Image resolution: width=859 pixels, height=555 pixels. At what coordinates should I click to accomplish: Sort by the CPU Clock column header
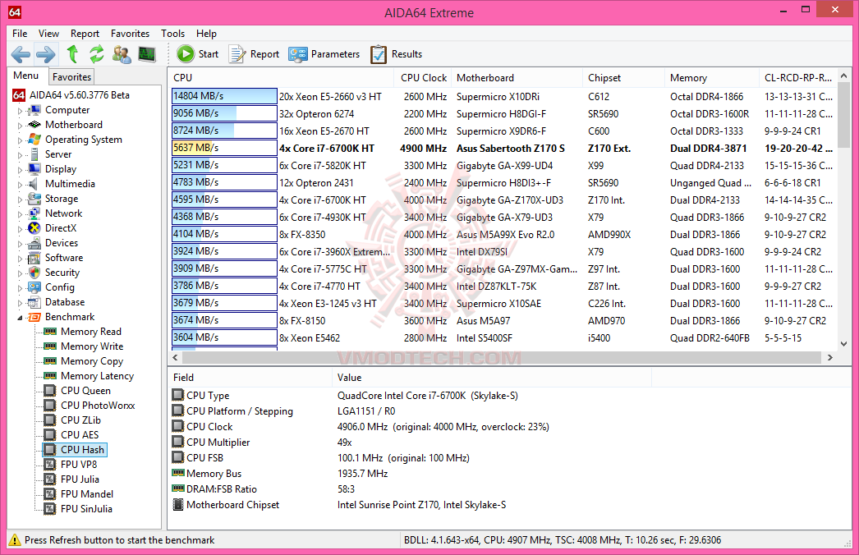(x=424, y=78)
